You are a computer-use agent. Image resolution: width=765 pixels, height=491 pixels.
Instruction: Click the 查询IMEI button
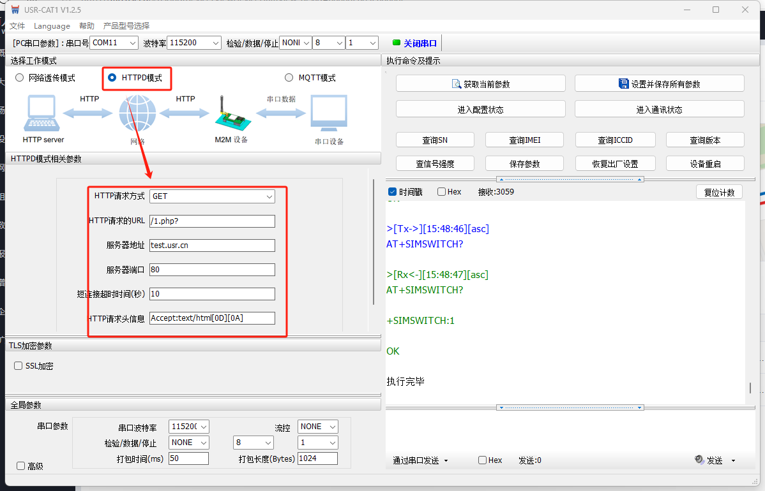tap(526, 140)
